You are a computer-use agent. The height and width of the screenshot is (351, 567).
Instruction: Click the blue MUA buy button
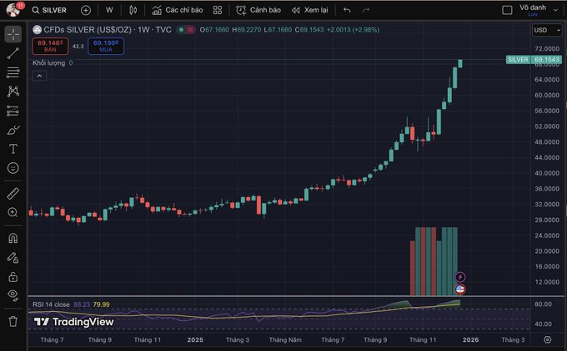click(x=107, y=46)
